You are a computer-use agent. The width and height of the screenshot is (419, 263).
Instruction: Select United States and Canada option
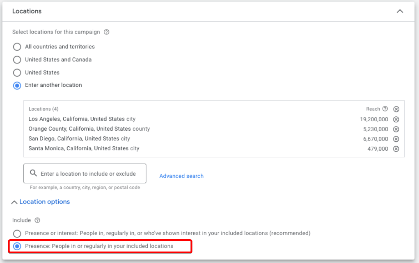[x=17, y=60]
